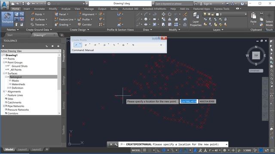
Task: Click the layer color swatch in layer dropdown
Action: [217, 14]
